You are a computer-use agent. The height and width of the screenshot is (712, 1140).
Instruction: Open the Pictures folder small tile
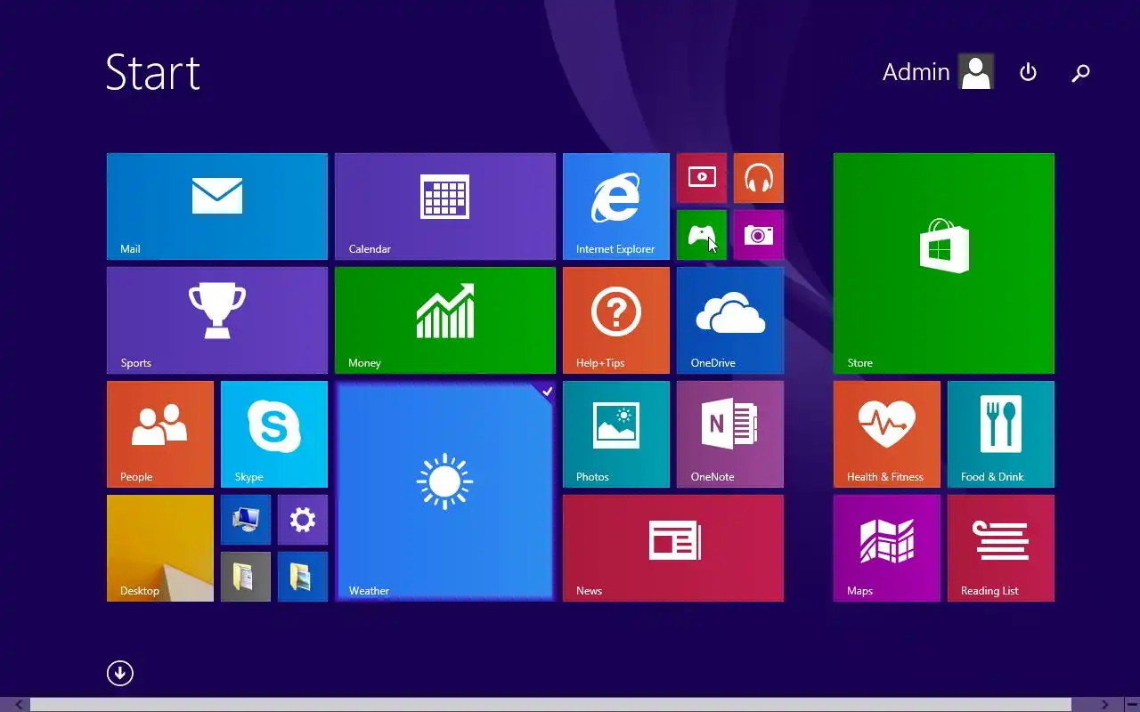tap(303, 577)
